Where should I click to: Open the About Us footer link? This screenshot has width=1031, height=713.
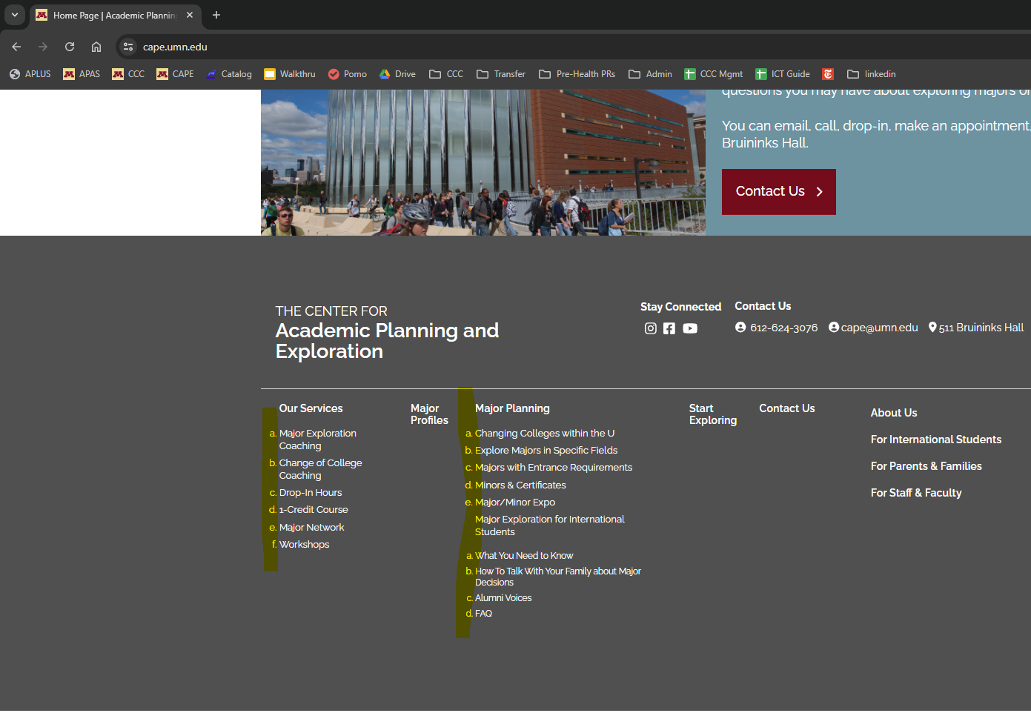[894, 413]
